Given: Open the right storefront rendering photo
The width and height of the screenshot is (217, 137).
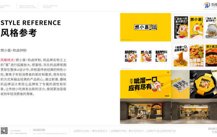Looking at the screenshot, I should (x=194, y=111).
